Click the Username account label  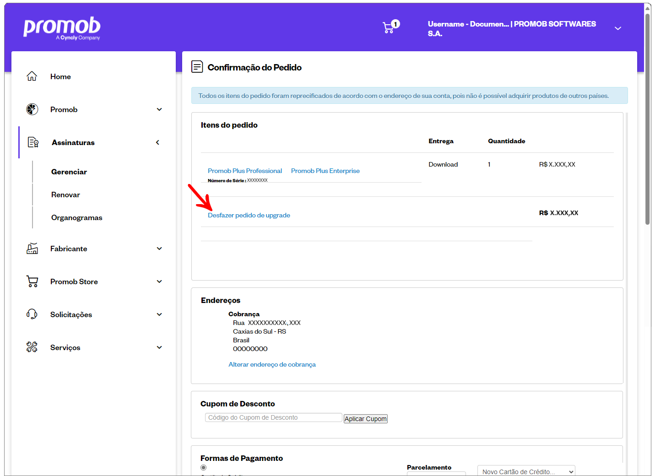click(512, 28)
